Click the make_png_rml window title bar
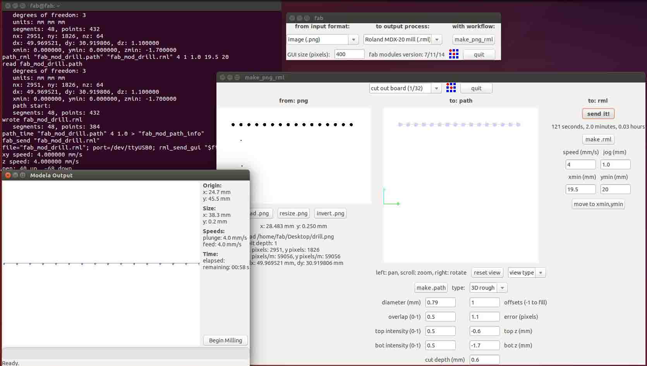The image size is (647, 366). coord(431,77)
